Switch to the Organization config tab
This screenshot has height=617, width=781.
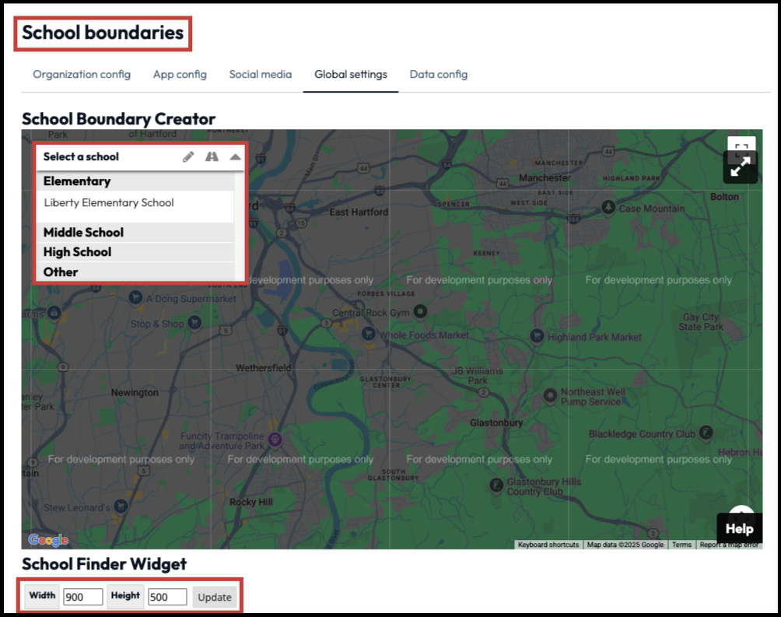pyautogui.click(x=81, y=74)
